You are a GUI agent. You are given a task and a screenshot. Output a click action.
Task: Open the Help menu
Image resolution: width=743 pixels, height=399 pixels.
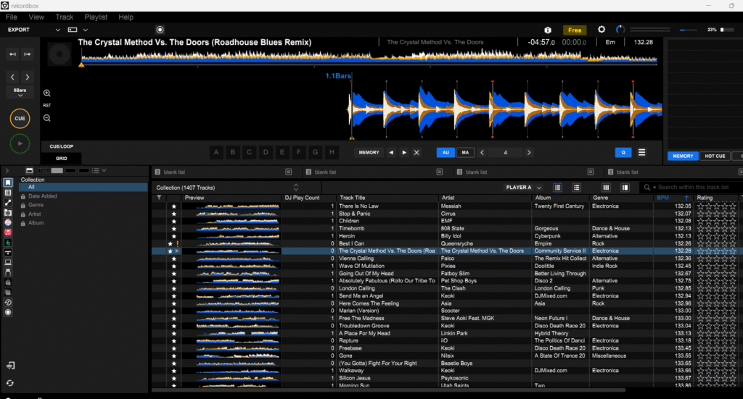[x=126, y=17]
